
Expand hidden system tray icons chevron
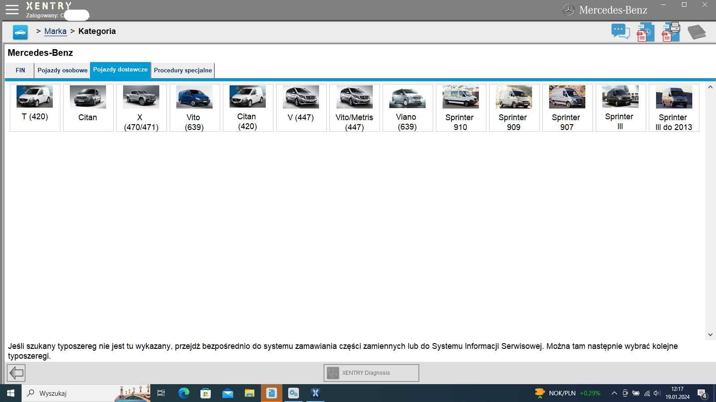click(x=614, y=393)
